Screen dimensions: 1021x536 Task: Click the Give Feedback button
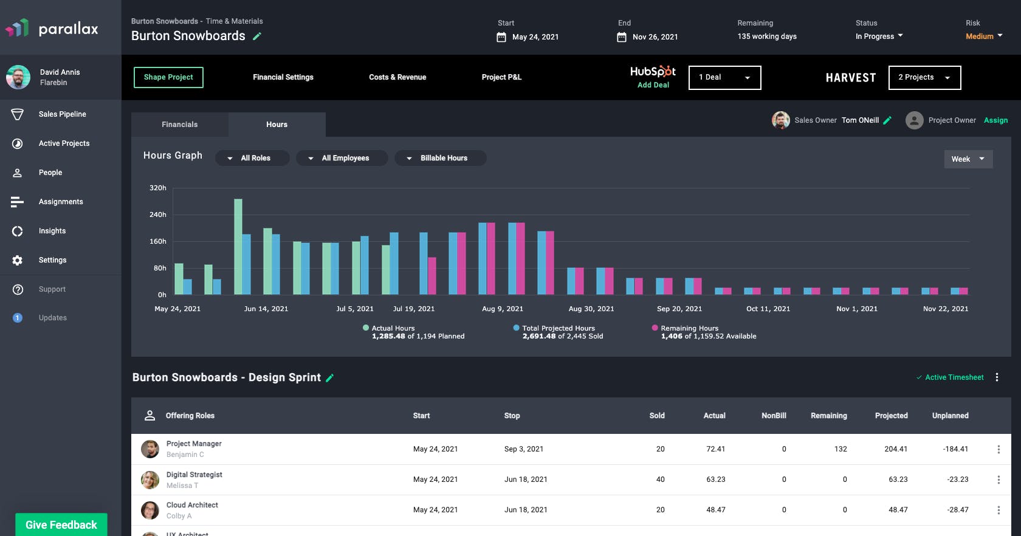coord(61,524)
